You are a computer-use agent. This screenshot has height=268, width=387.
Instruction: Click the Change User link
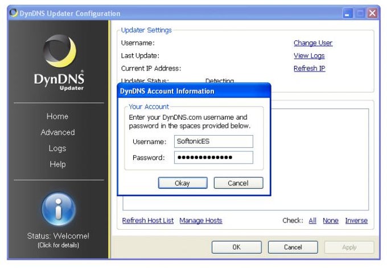(x=313, y=43)
